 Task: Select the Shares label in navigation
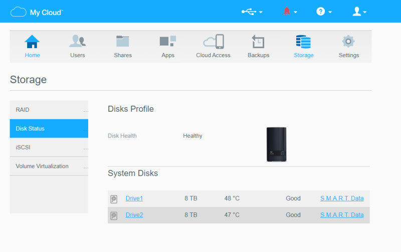coord(123,55)
